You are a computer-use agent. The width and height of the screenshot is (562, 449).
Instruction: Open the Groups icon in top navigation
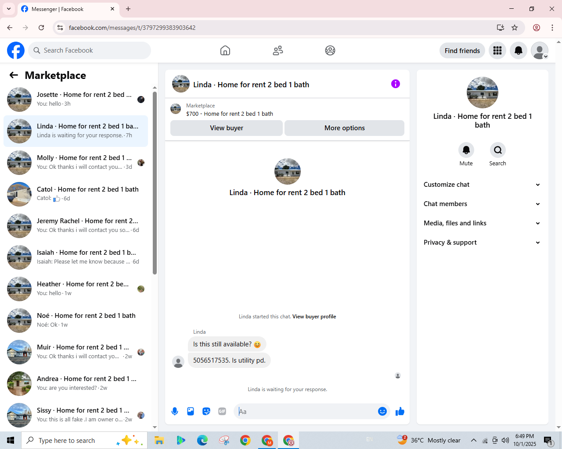tap(330, 50)
